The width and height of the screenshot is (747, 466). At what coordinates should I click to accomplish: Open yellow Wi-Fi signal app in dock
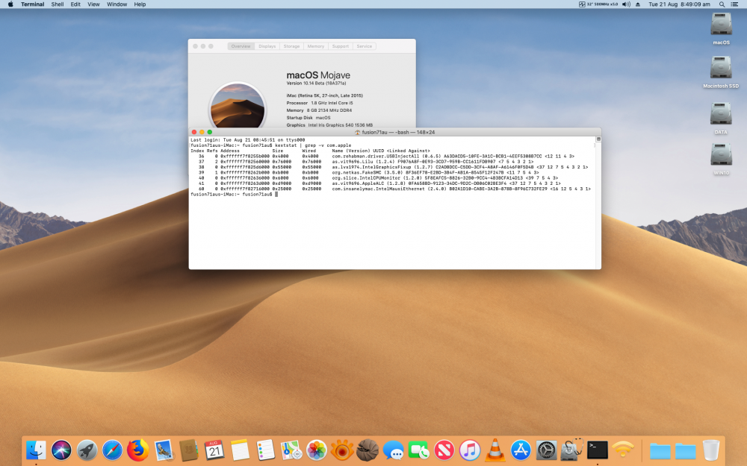pyautogui.click(x=623, y=450)
